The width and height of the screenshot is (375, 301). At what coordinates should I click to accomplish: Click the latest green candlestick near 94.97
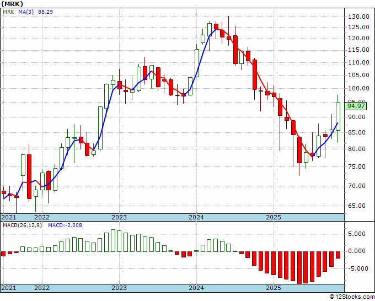coord(338,116)
